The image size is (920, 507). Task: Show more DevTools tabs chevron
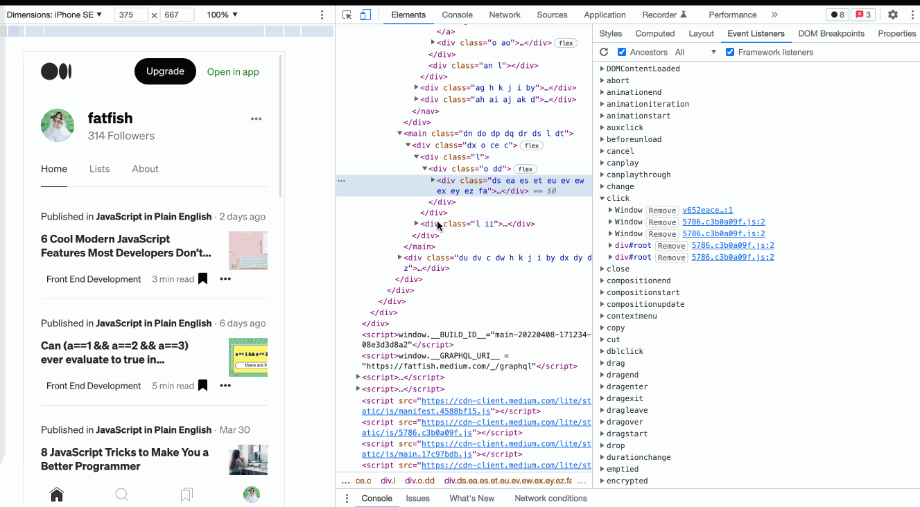pyautogui.click(x=774, y=15)
